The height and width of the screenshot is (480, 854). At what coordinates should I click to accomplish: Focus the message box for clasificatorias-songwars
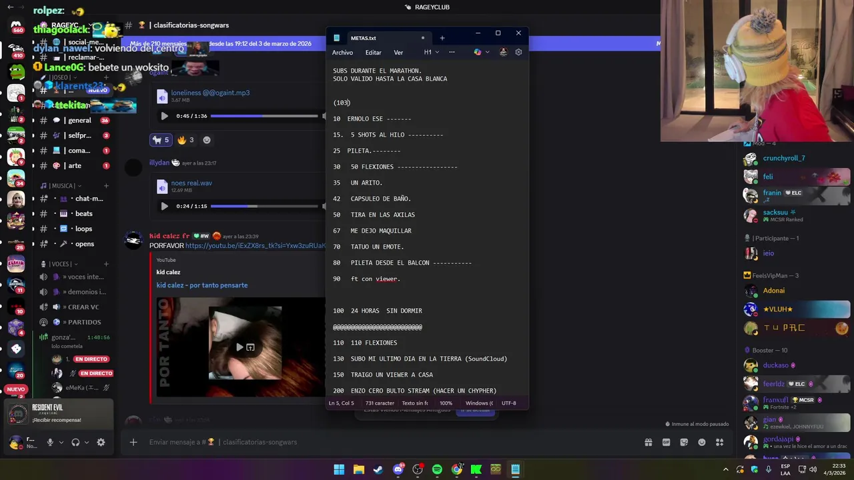387,442
